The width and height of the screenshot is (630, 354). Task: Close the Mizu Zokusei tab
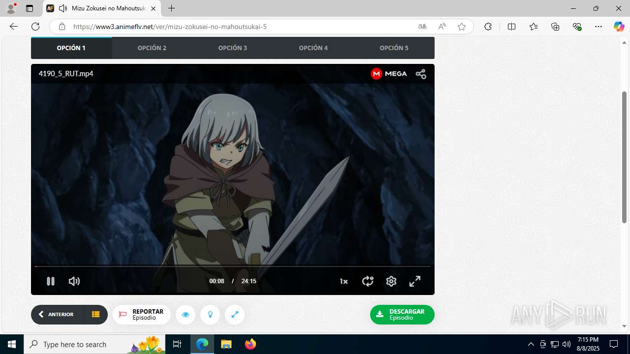(153, 8)
